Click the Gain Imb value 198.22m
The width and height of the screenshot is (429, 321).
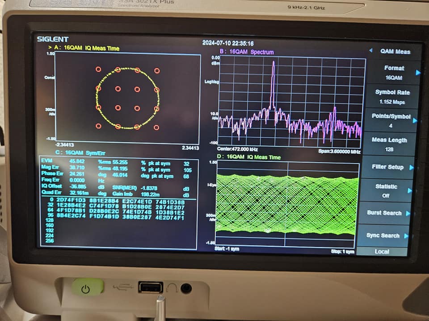[x=150, y=194]
